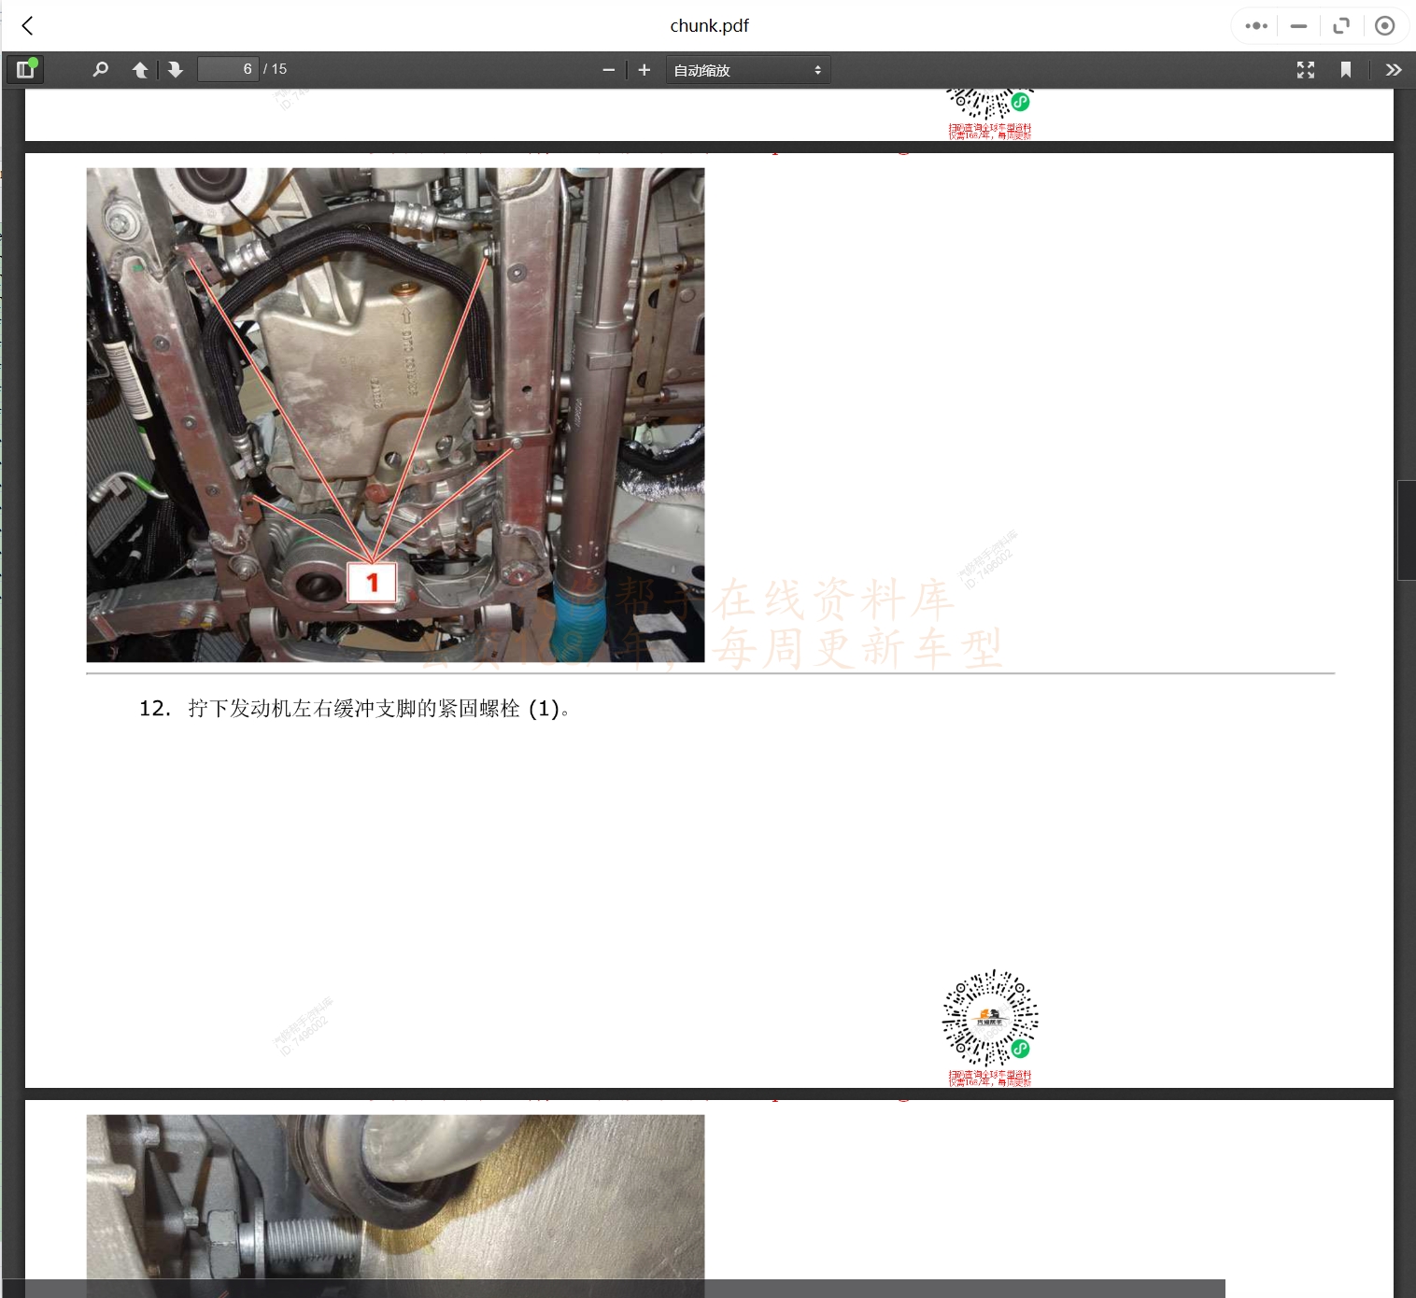Enter presentation fullscreen mode
This screenshot has height=1298, width=1416.
1306,70
